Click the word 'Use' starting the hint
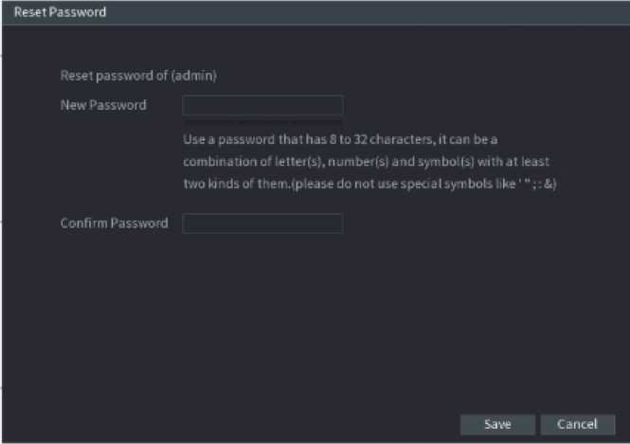 click(192, 138)
